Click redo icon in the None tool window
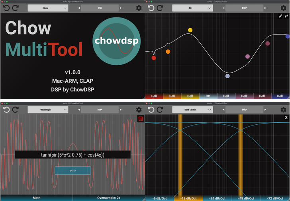The height and width of the screenshot is (201, 290). tap(16, 8)
